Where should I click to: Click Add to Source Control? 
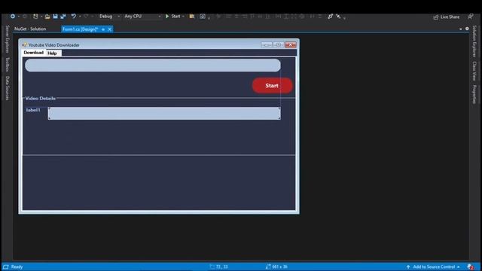click(x=434, y=266)
